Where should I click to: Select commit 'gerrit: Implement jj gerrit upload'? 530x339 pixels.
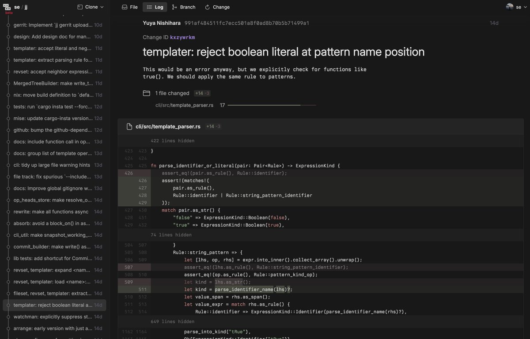tap(55, 25)
